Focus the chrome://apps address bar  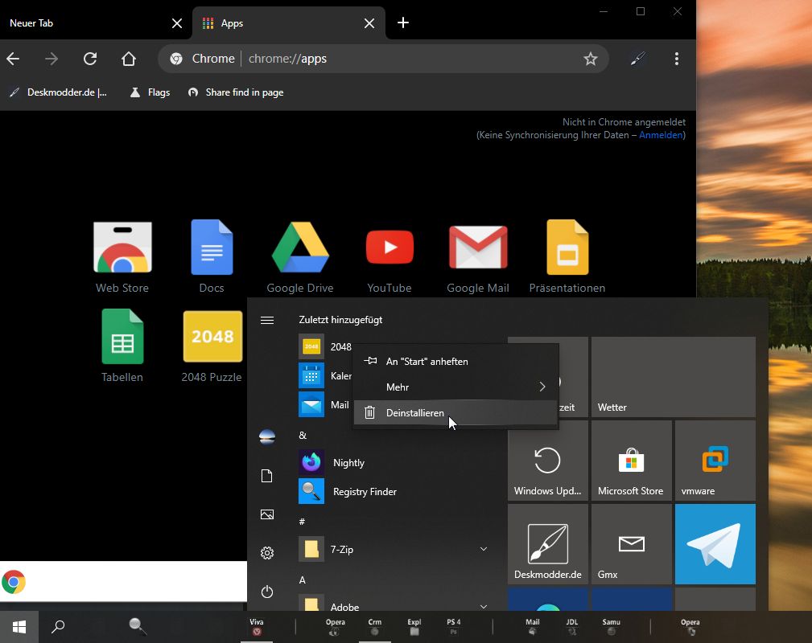(383, 59)
